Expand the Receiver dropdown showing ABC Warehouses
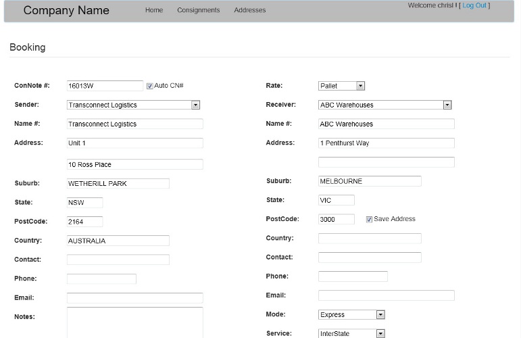Screen dimensions: 521x338 384,105
